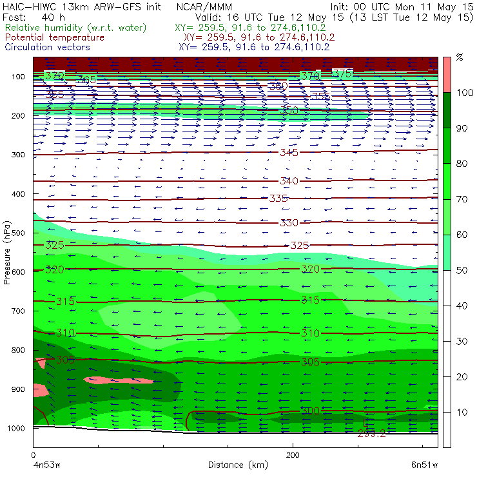This screenshot has height=477, width=477.
Task: Click the '900' pressure axis tick label
Action: coord(18,389)
